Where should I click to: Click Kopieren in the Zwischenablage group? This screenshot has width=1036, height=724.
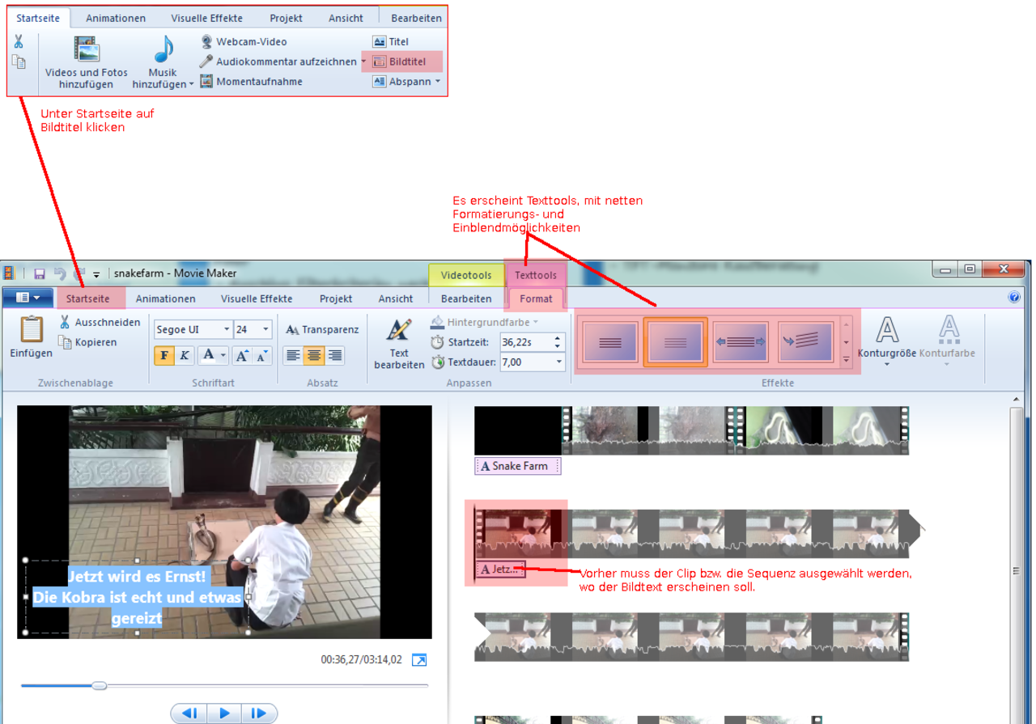pos(87,342)
